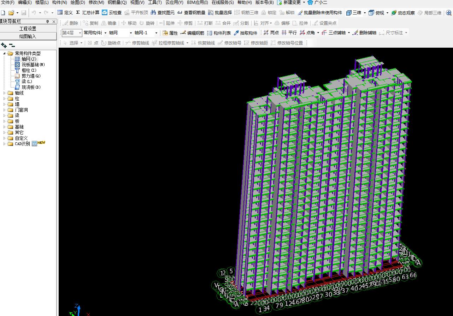Select 梁(L) in the tree

coord(24,82)
